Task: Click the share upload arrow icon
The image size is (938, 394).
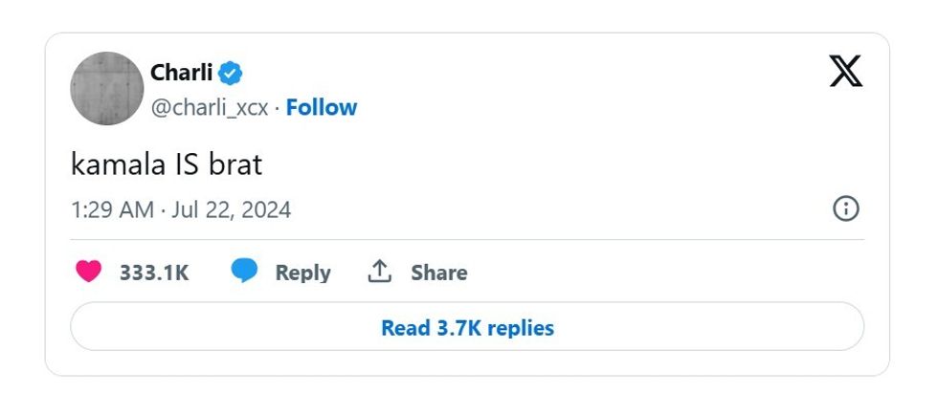Action: pos(380,273)
